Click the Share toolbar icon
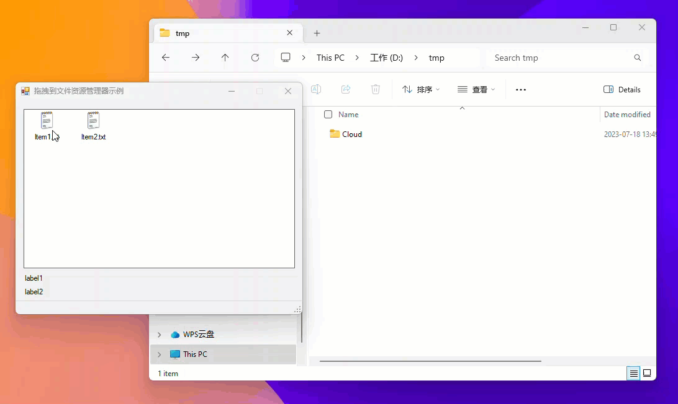Viewport: 678px width, 404px height. [x=346, y=89]
